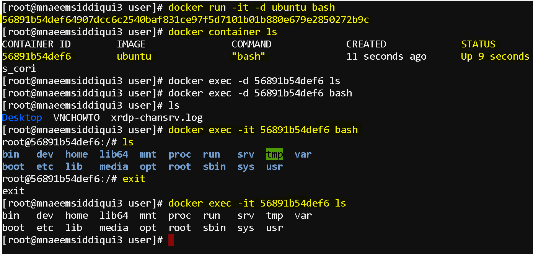Viewport: 533px width, 254px height.
Task: Click the IMAGE column header
Action: click(x=131, y=44)
